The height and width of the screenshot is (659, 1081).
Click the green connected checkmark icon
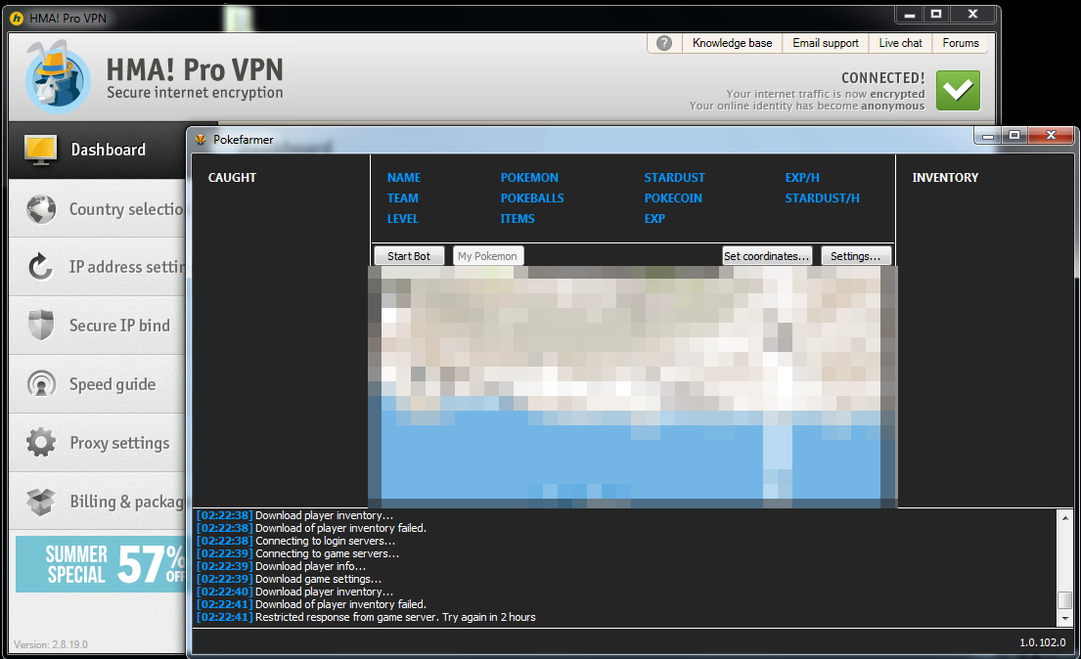(x=958, y=90)
